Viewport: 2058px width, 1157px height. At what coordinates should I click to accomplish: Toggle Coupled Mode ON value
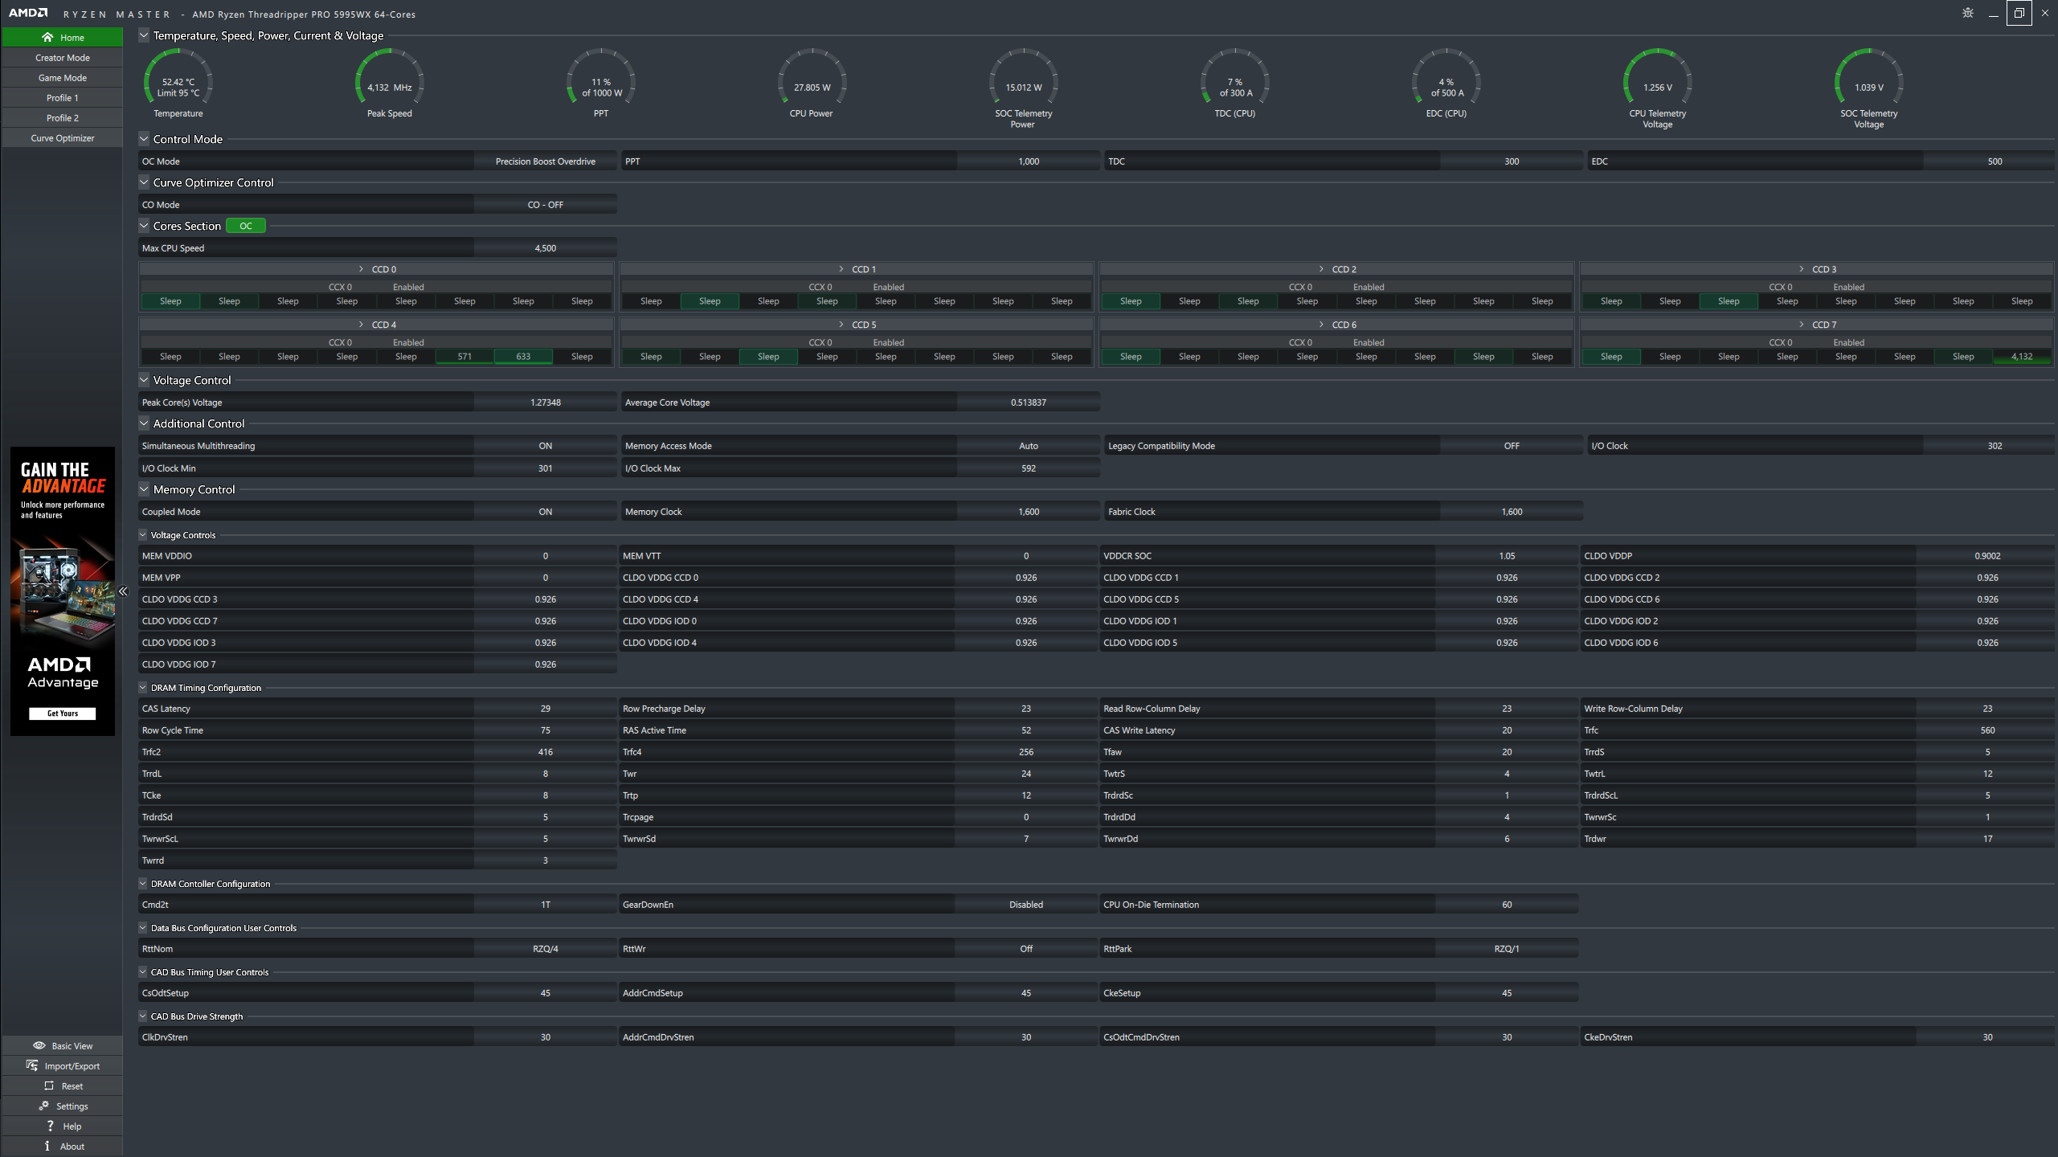[x=545, y=512]
